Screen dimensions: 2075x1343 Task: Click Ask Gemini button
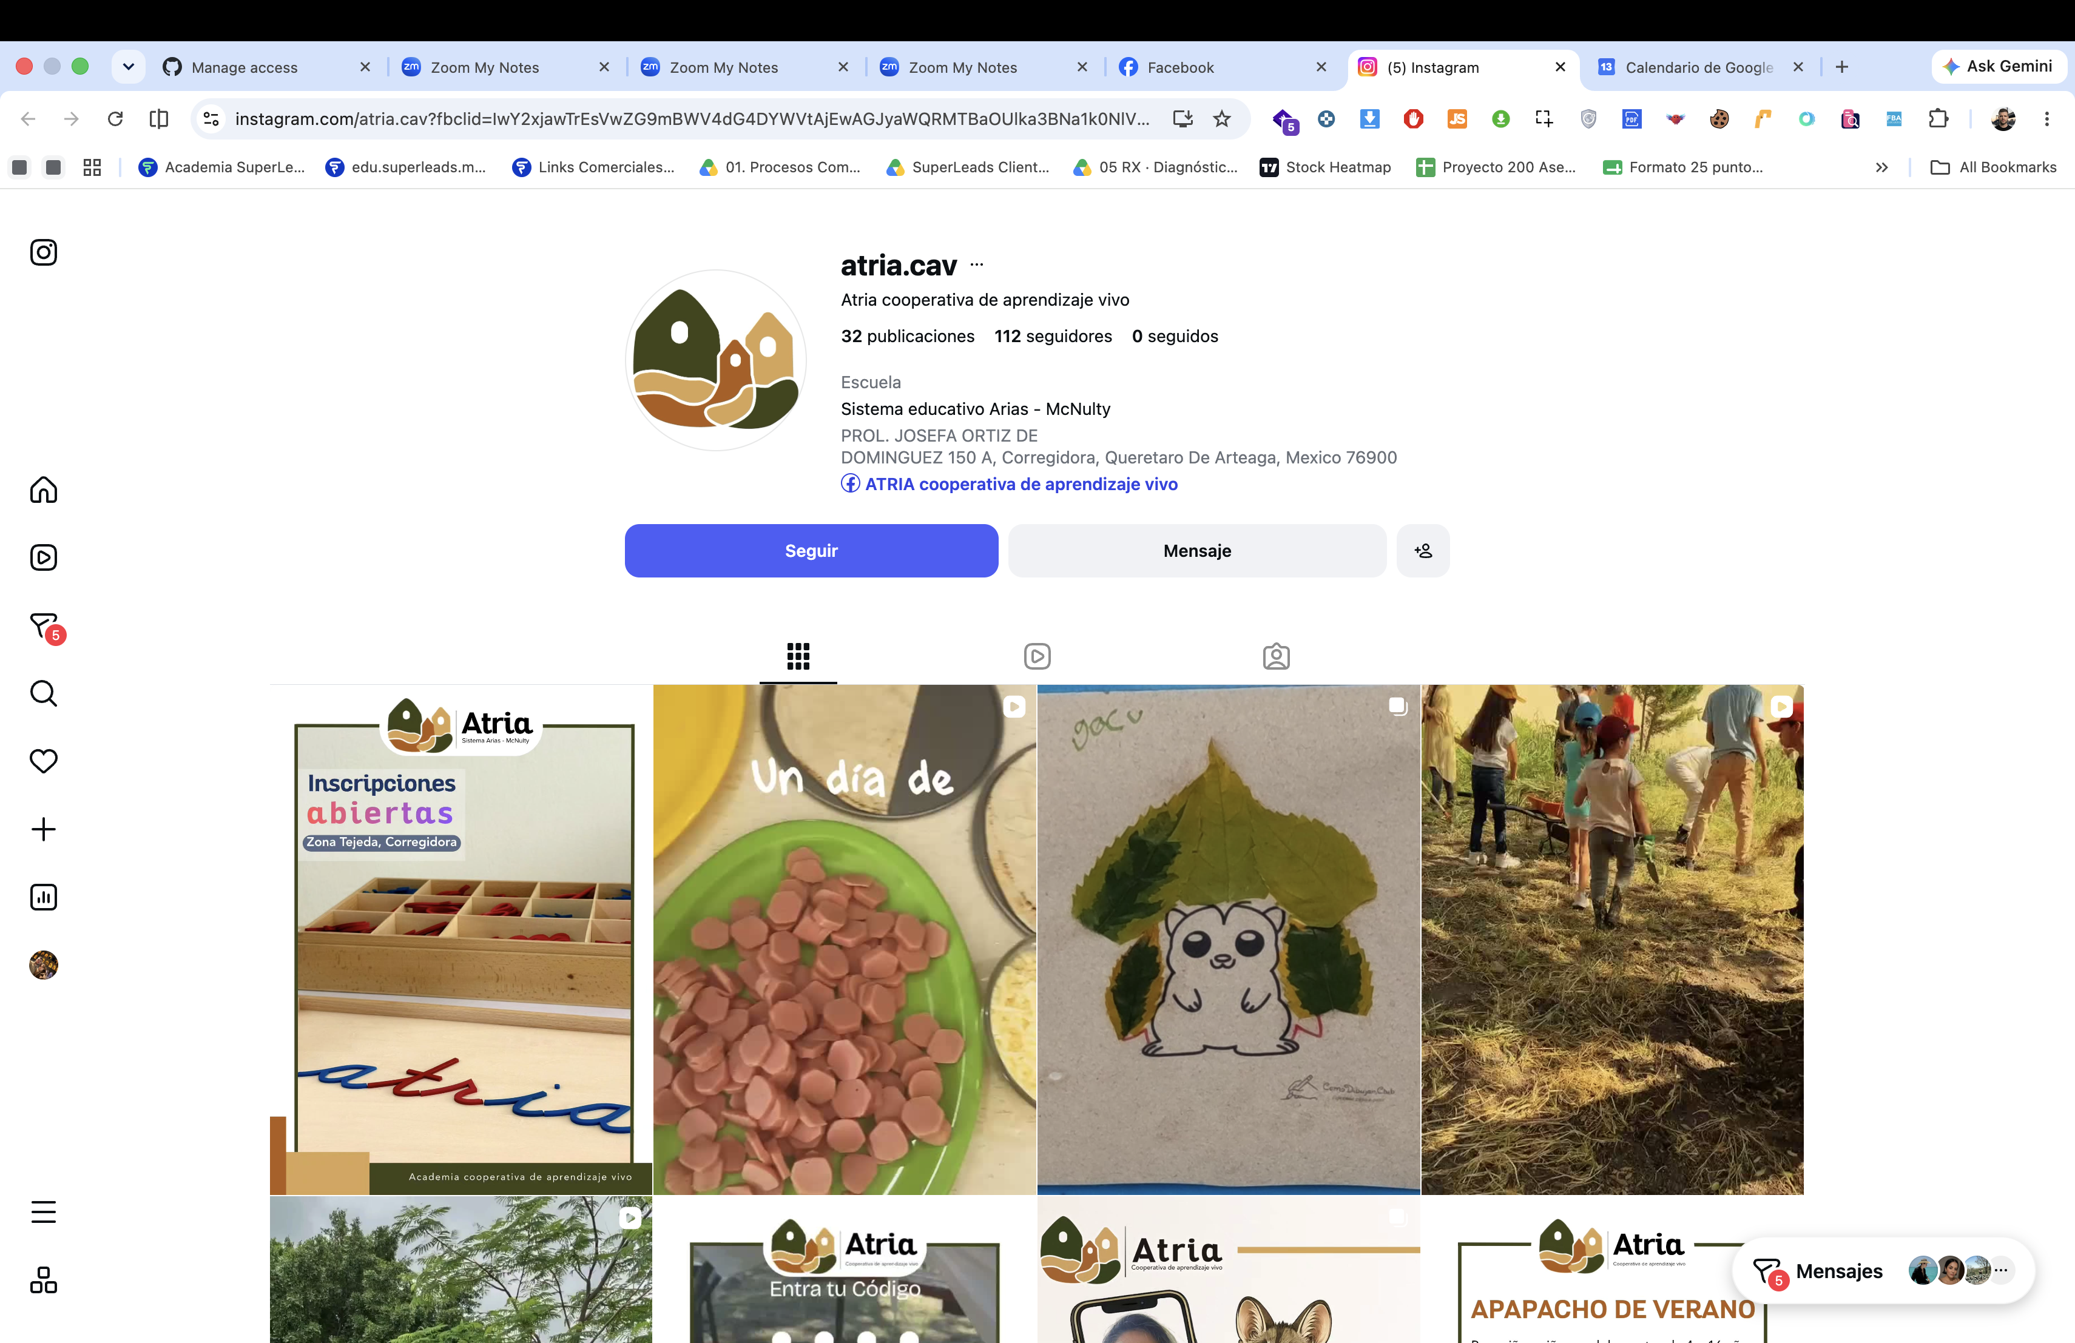1999,66
